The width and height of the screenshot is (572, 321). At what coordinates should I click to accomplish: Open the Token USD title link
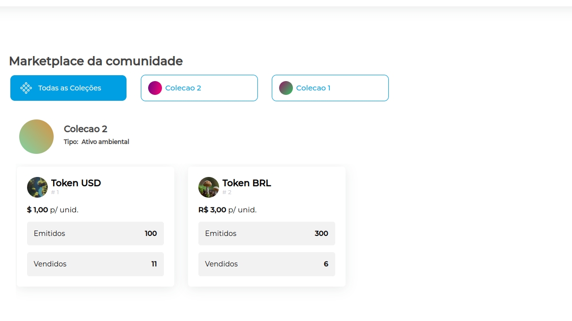(x=76, y=183)
